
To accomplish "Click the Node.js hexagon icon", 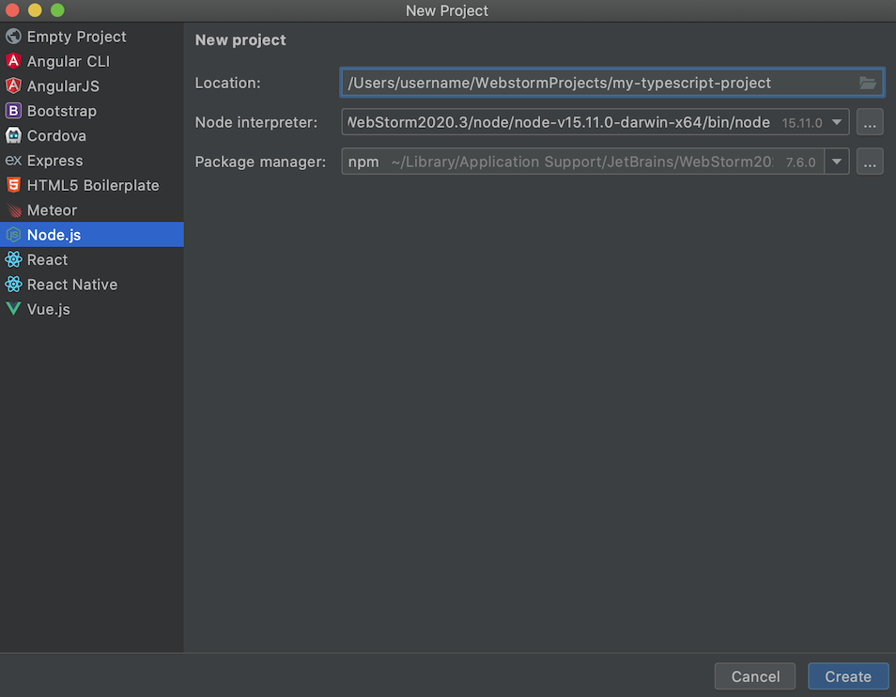I will click(13, 235).
